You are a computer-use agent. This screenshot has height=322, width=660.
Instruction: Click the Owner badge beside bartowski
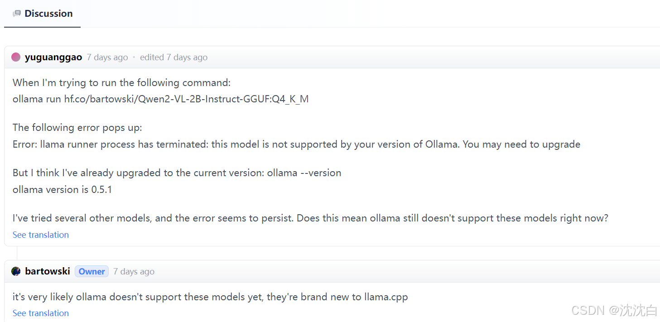click(92, 271)
